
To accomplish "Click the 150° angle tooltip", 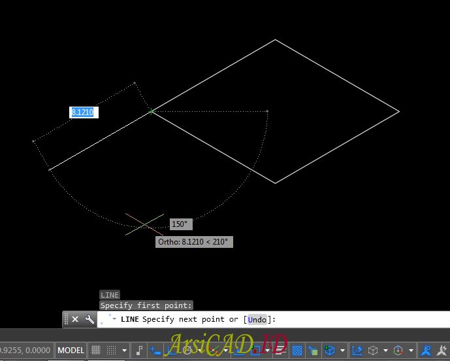I will tap(181, 224).
